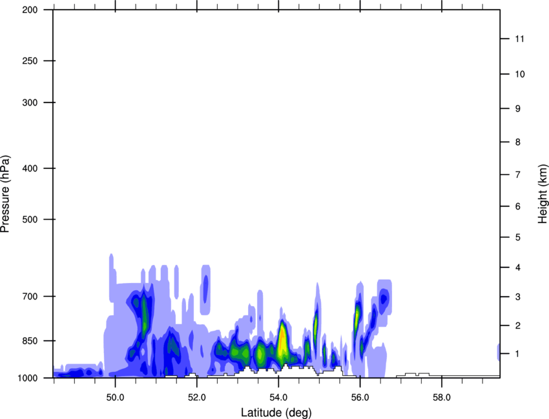
Task: Click the 1000 pressure tick label
Action: (x=28, y=378)
